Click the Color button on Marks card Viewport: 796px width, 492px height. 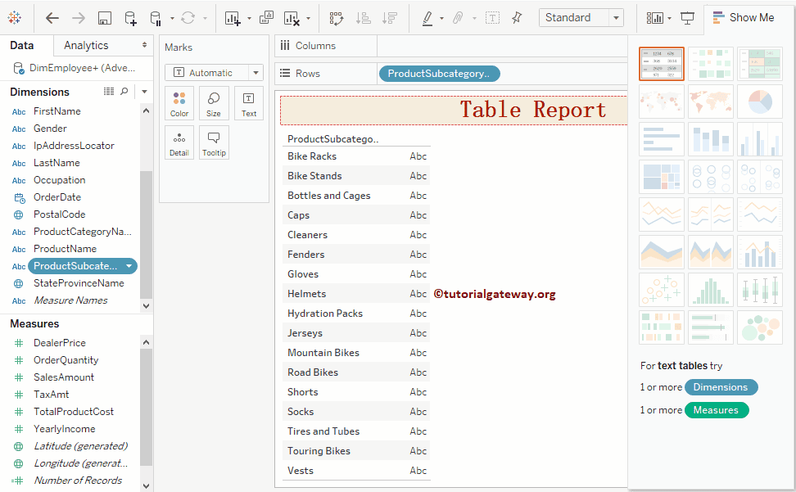click(x=179, y=104)
